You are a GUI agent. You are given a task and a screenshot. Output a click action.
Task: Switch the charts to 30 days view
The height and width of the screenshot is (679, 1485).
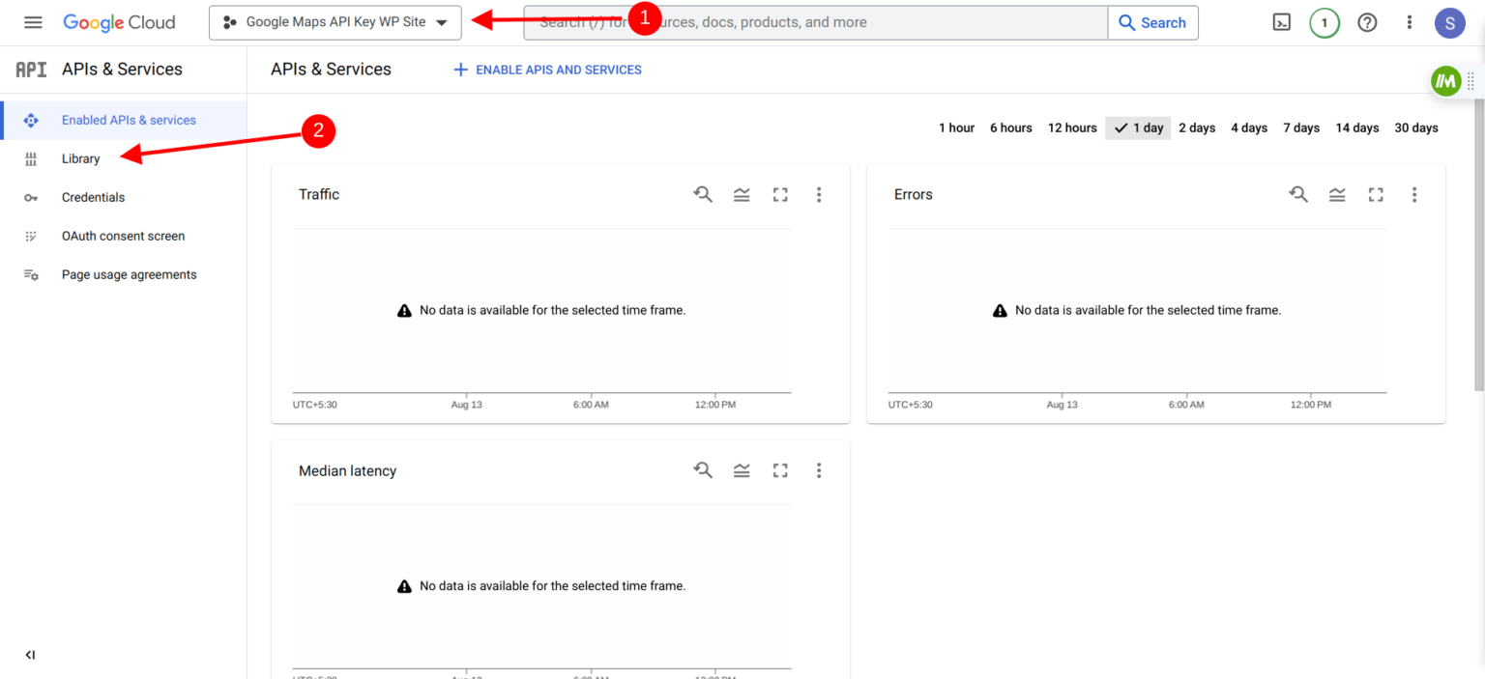coord(1415,127)
